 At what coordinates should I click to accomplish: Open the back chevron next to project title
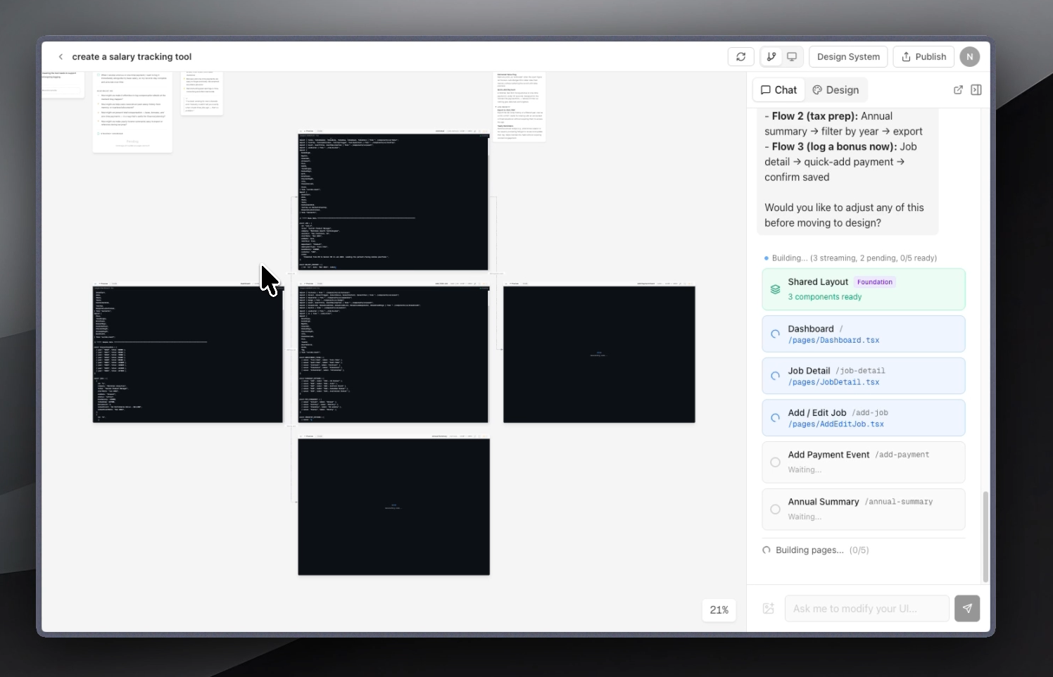coord(61,56)
